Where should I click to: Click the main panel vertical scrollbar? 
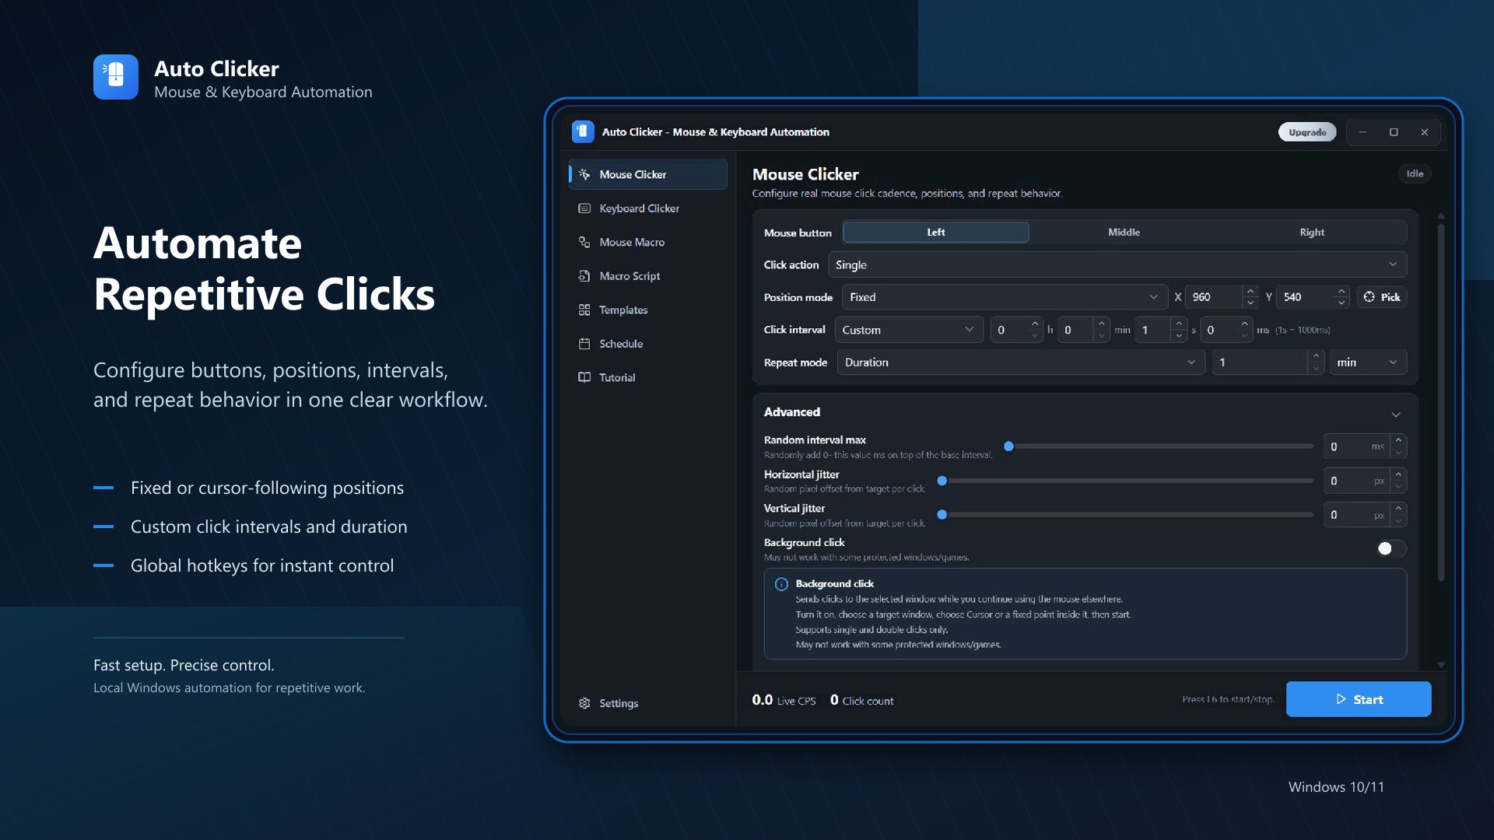point(1441,402)
